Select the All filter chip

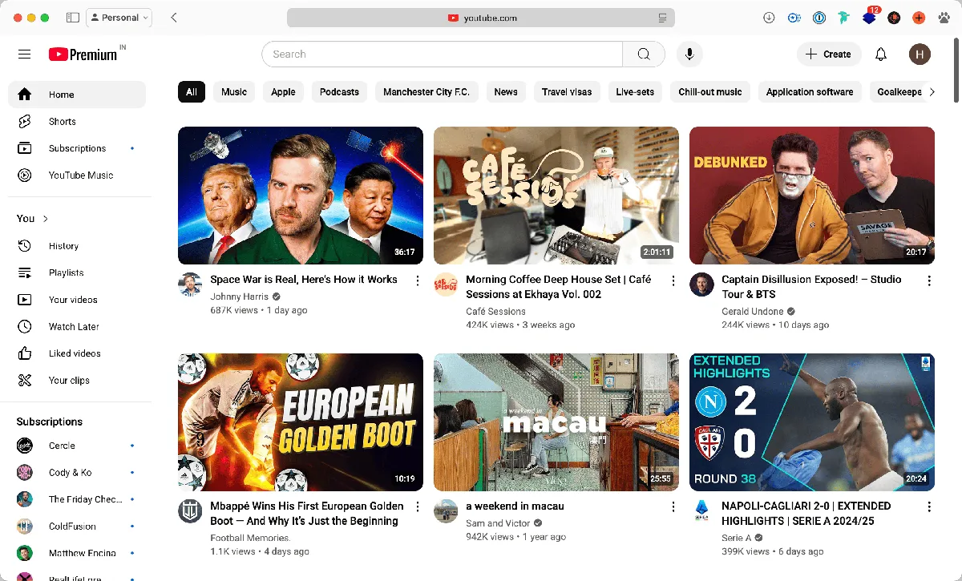click(x=192, y=92)
